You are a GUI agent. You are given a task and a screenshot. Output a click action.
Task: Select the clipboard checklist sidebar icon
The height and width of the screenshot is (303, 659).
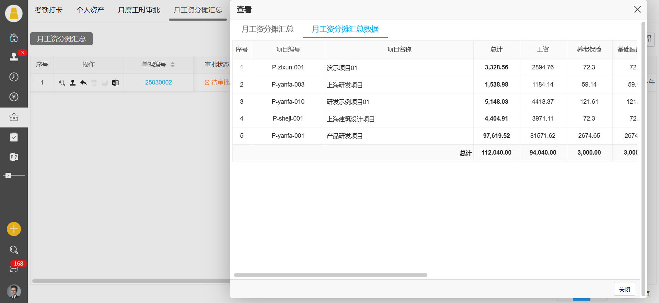point(14,137)
